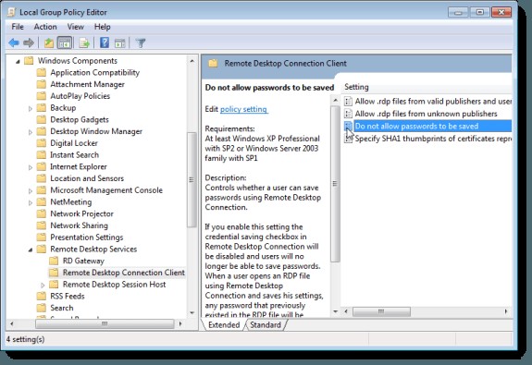
Task: Expand the Desktop Window Manager node
Action: [31, 132]
